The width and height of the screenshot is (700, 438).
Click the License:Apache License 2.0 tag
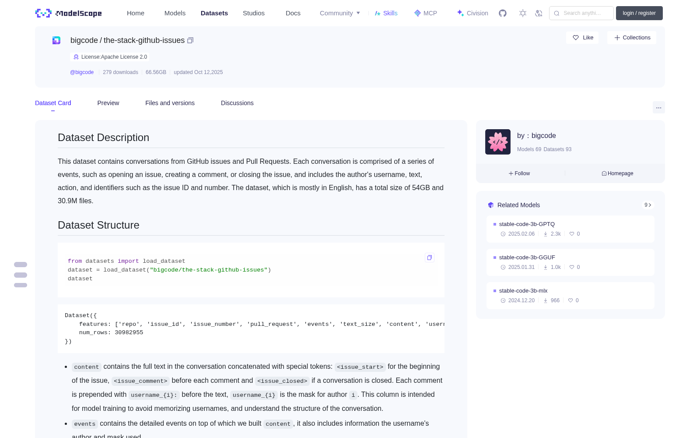point(110,57)
